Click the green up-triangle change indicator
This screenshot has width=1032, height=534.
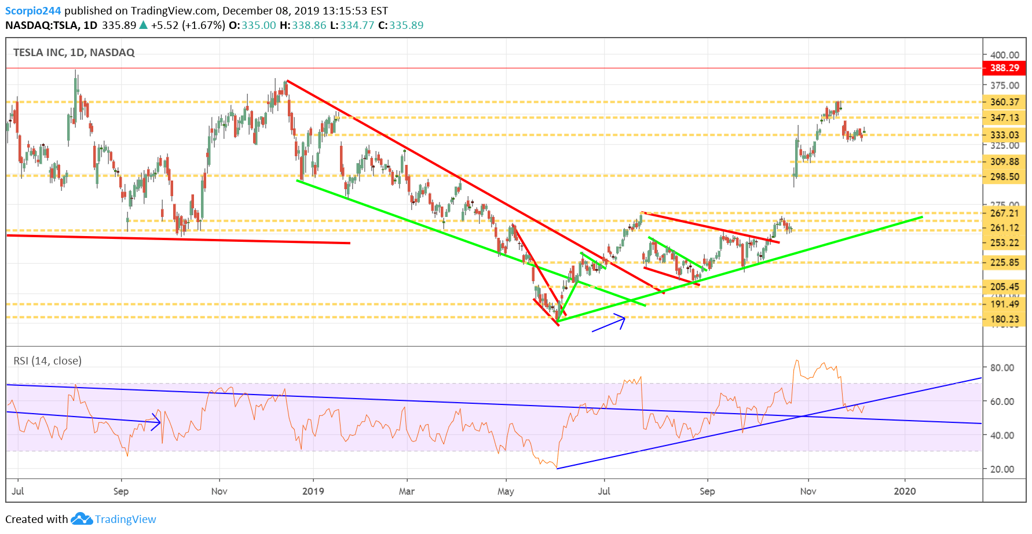(144, 25)
